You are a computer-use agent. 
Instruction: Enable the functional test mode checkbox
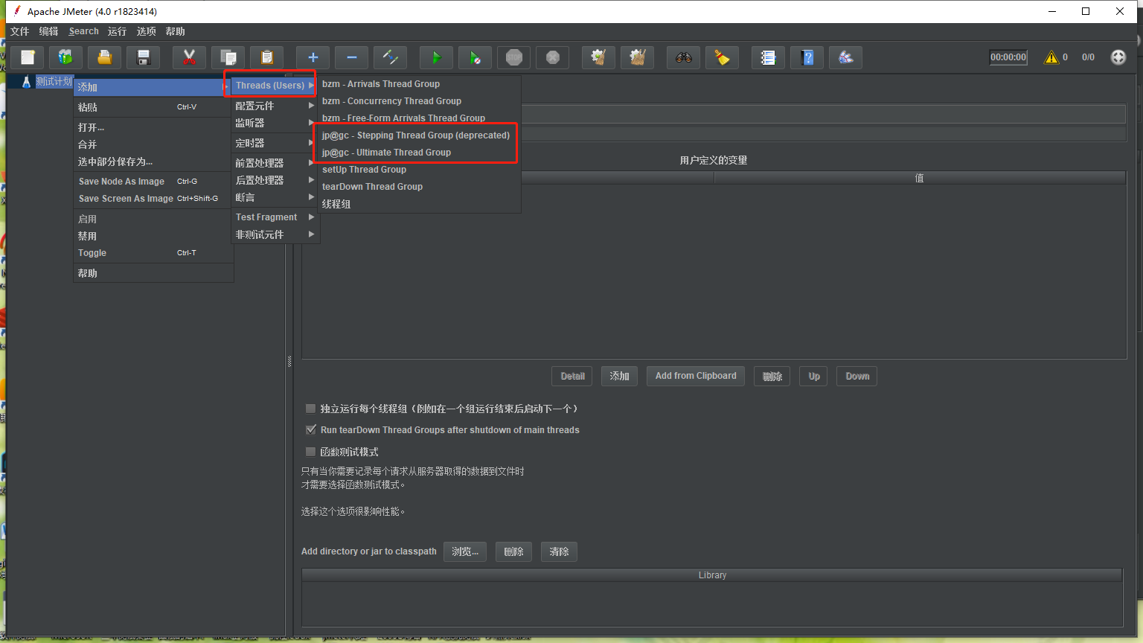pyautogui.click(x=311, y=452)
